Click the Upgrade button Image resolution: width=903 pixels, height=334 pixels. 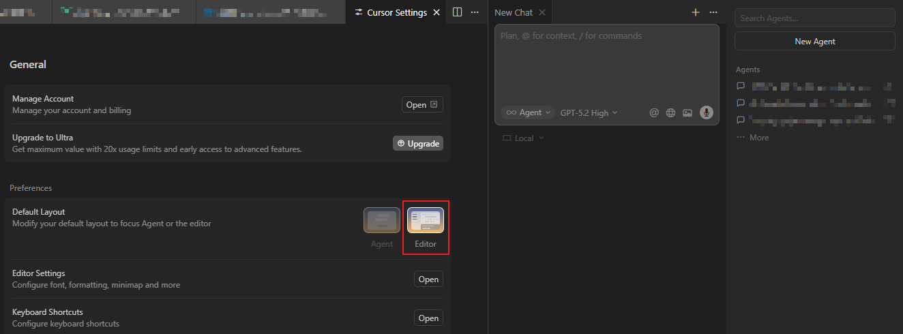click(418, 143)
